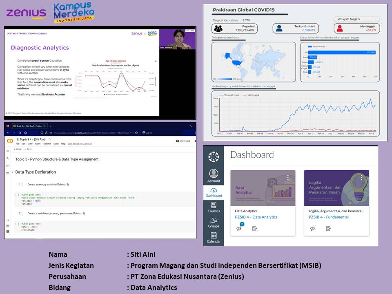Click the browser Reload button
This screenshot has width=392, height=294.
point(20,133)
